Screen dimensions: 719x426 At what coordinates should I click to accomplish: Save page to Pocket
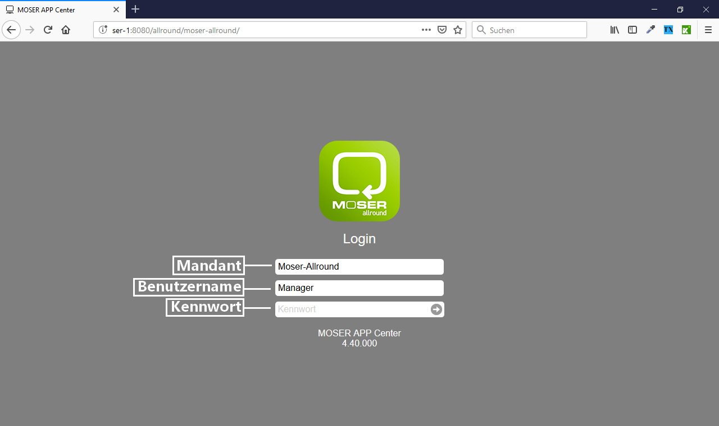click(x=442, y=30)
